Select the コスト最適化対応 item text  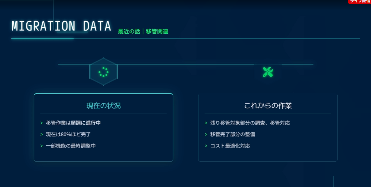[x=230, y=146]
